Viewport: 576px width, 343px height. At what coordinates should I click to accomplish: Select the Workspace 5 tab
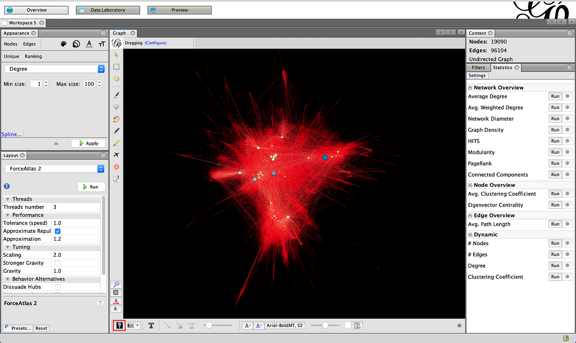[23, 23]
